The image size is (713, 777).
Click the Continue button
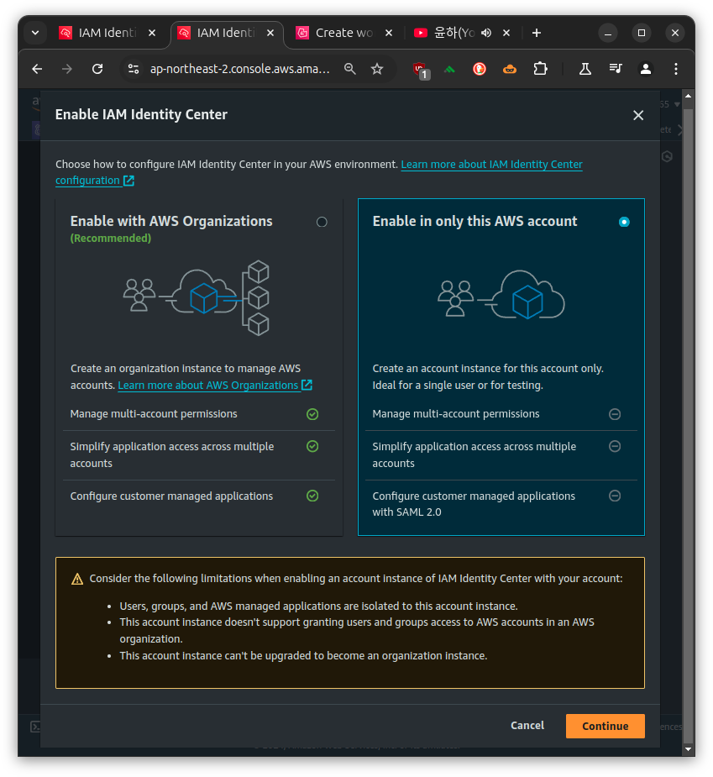point(605,726)
